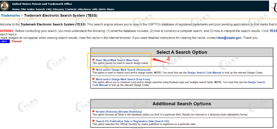Open Search OG Publication Date option
The image size is (277, 129).
click(x=133, y=121)
